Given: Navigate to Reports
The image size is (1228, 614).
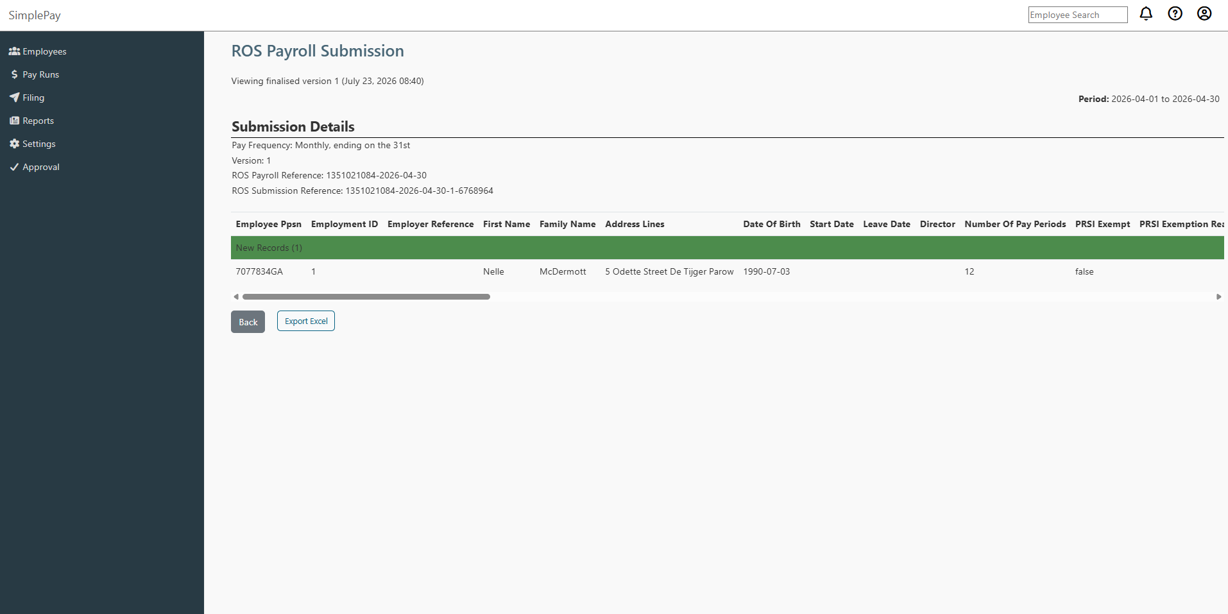Looking at the screenshot, I should pos(38,121).
